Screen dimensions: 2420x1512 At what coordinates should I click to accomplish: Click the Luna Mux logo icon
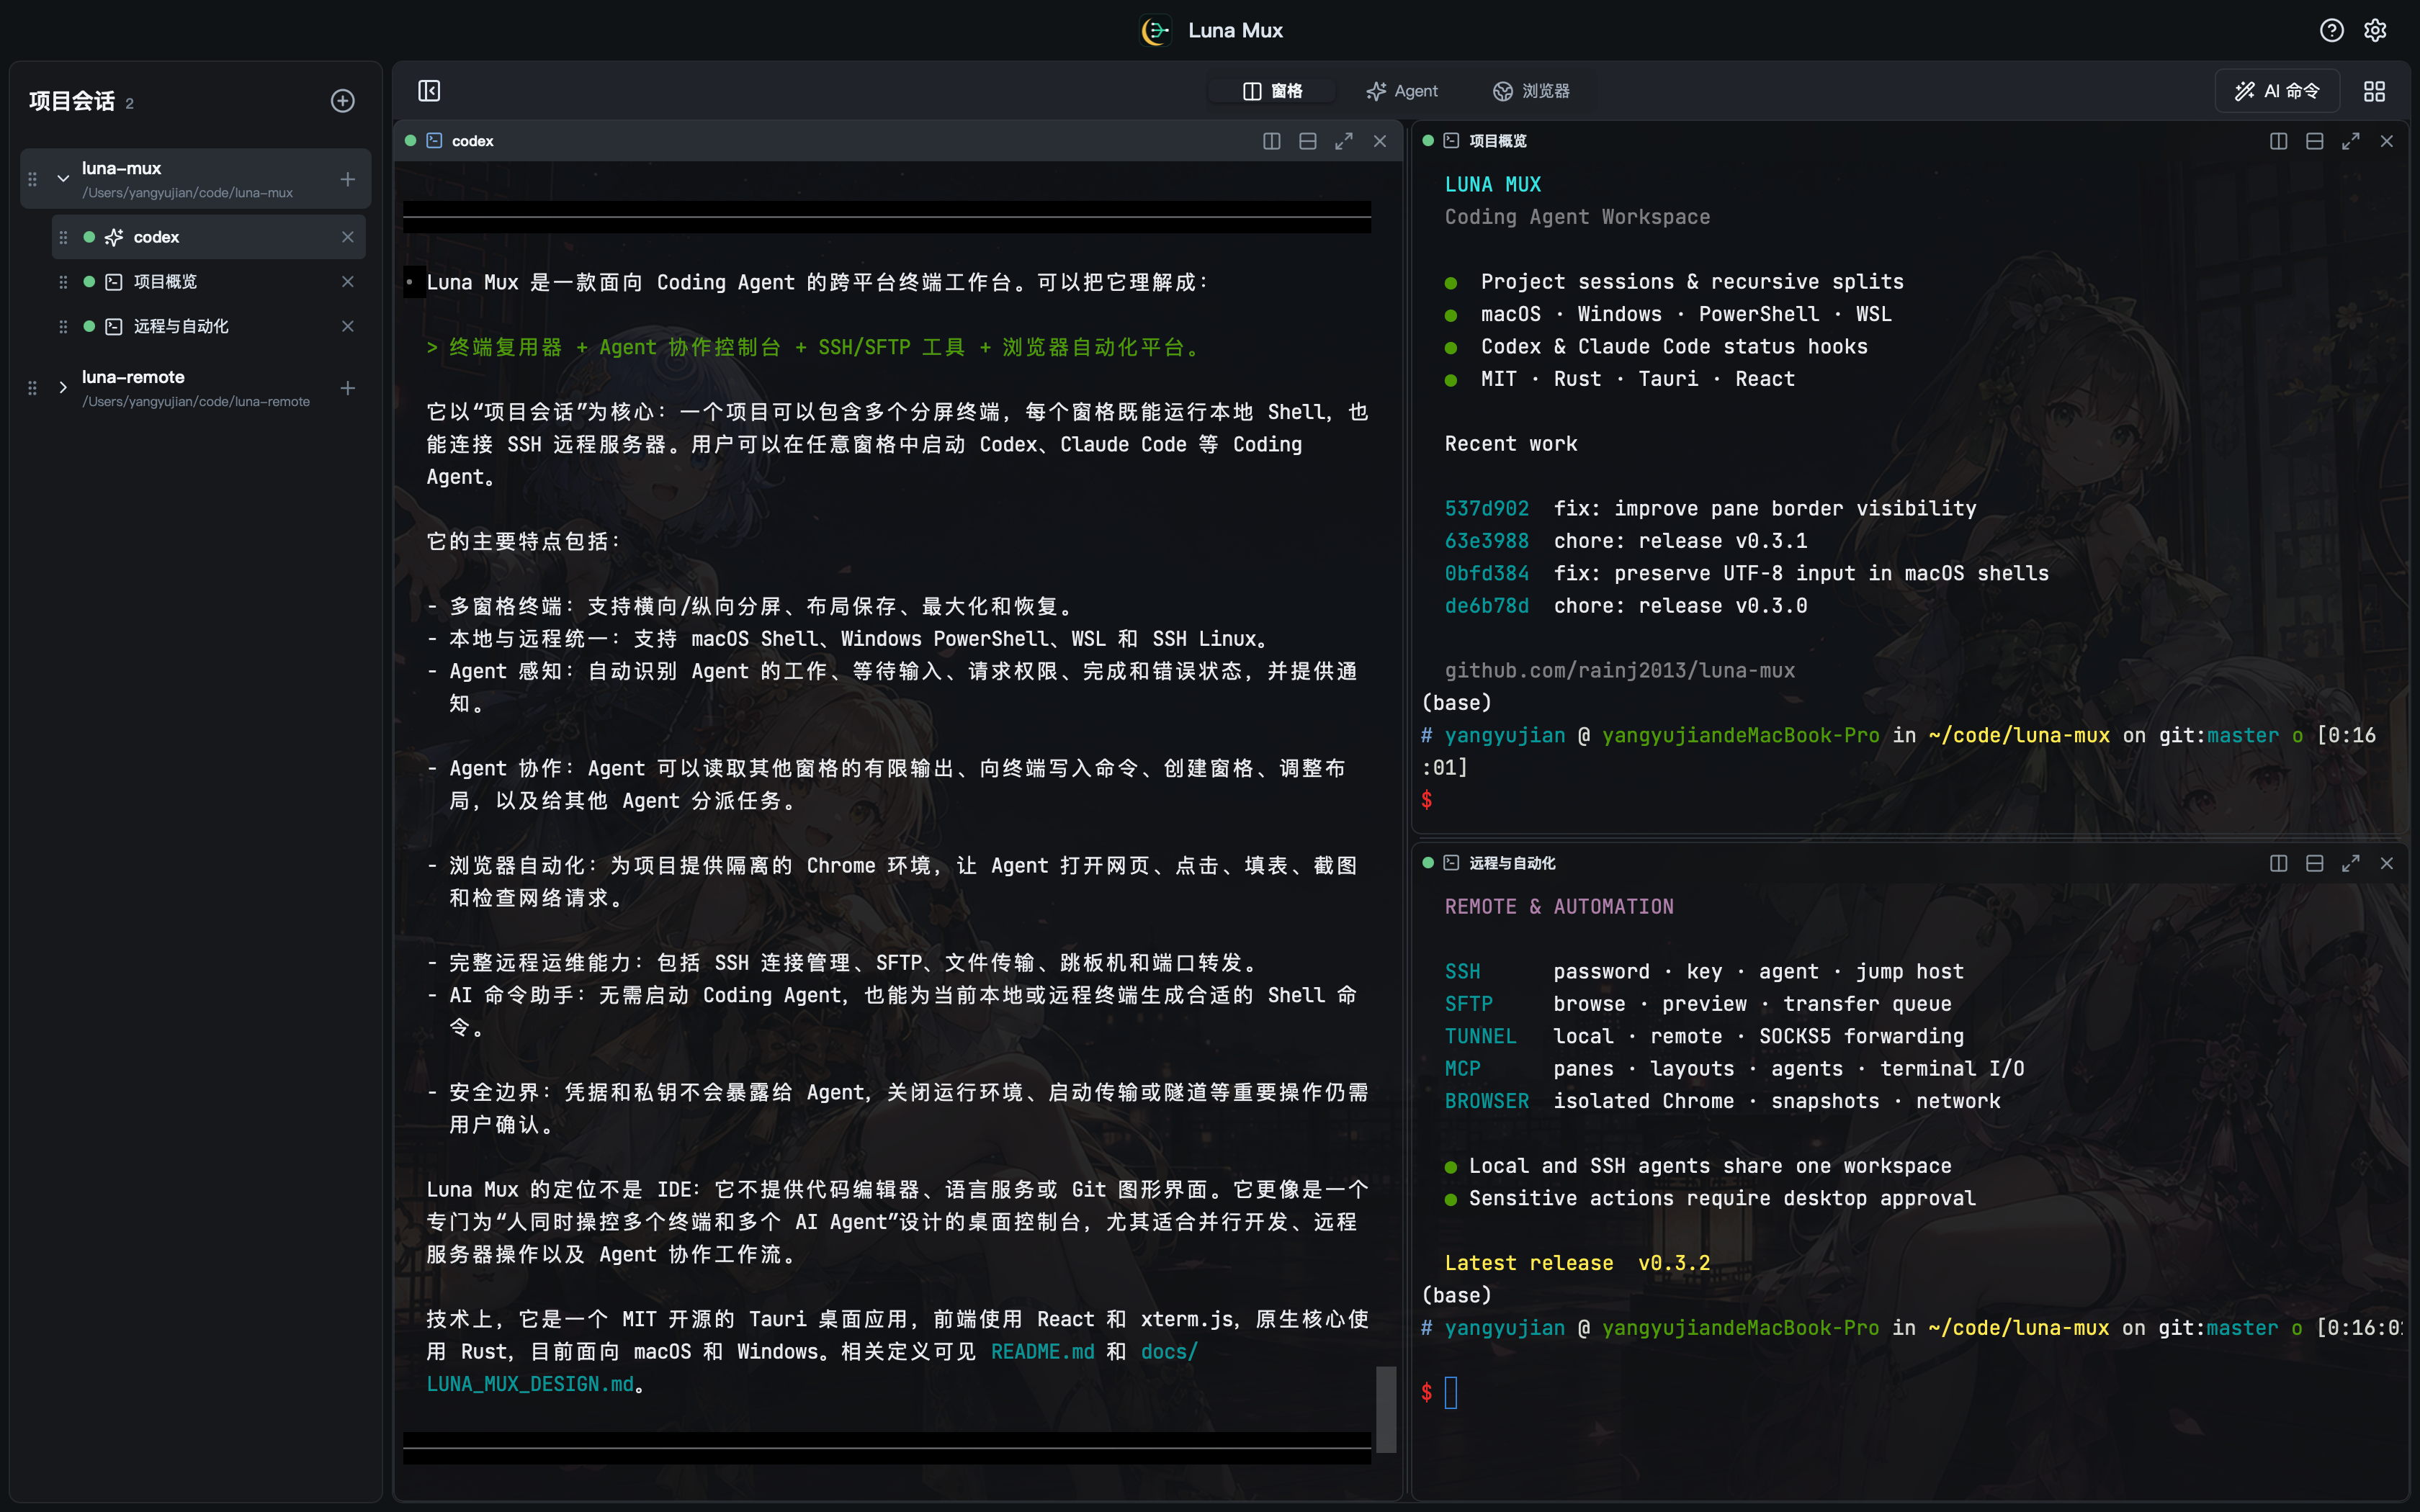[x=1156, y=30]
